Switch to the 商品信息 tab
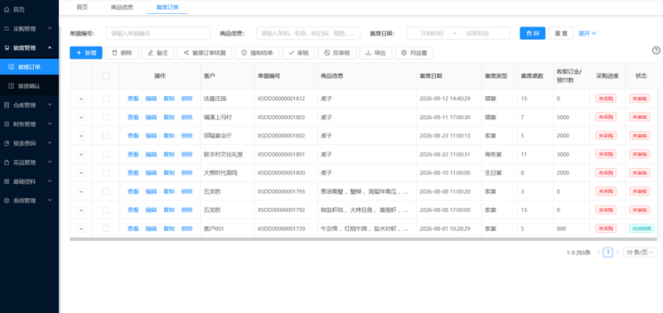Image resolution: width=663 pixels, height=313 pixels. [122, 7]
